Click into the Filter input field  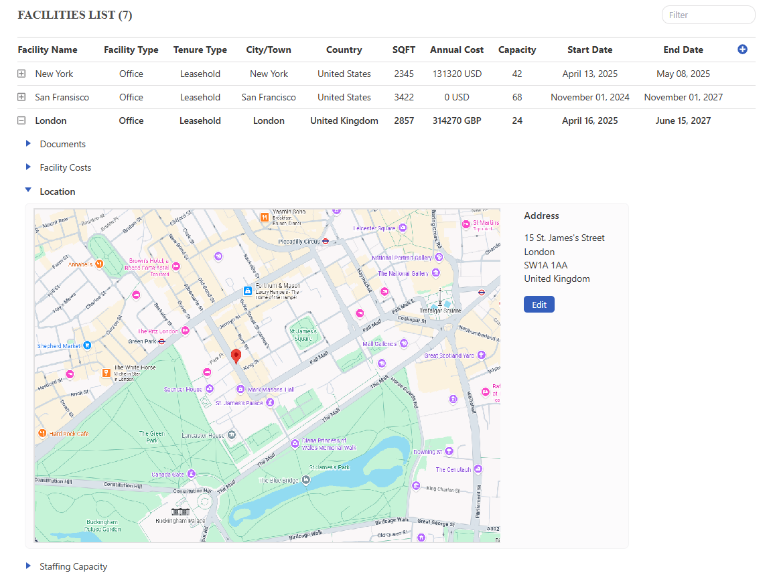pyautogui.click(x=708, y=15)
